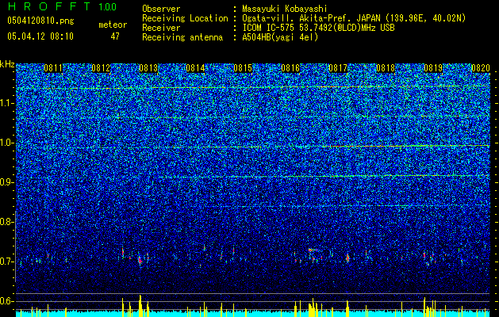Click the 0818 time marker
The image size is (499, 317).
[x=386, y=68]
